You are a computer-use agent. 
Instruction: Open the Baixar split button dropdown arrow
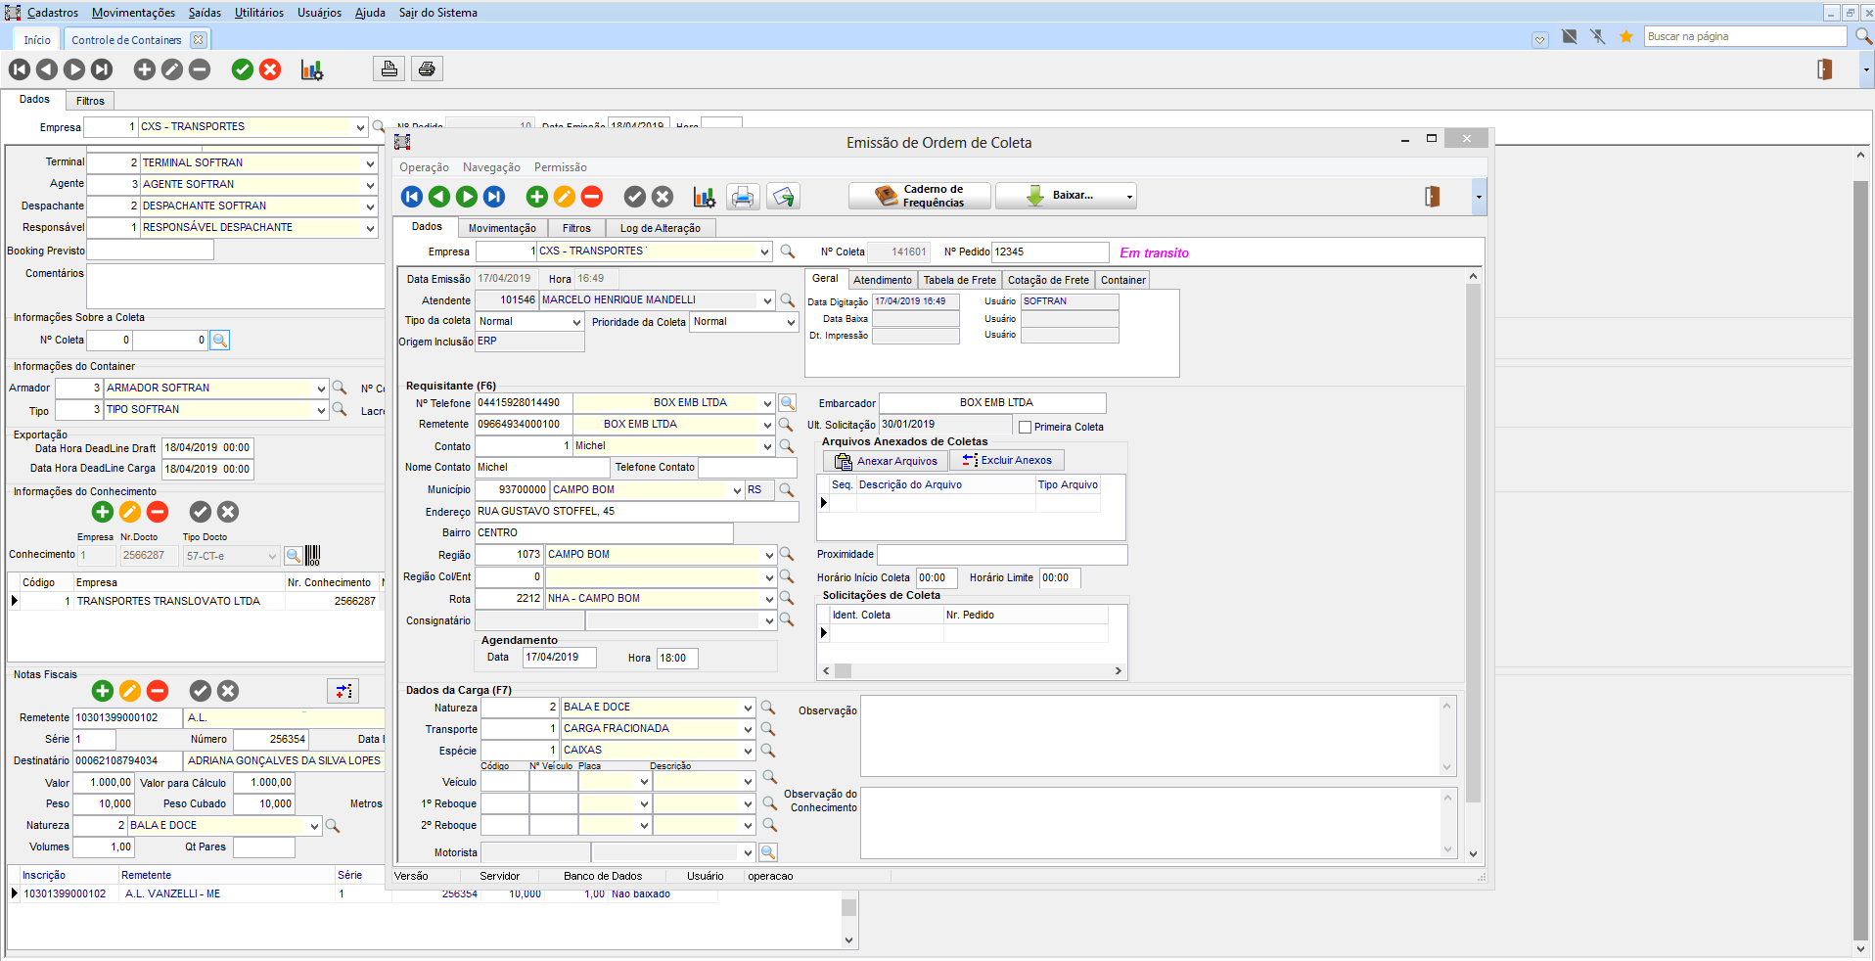coord(1129,197)
